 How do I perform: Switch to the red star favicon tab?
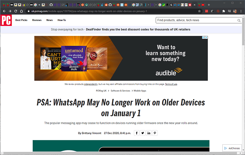pyautogui.click(x=190, y=5)
